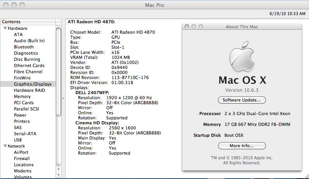Select ATA in the Hardware list
309x179 pixels.
pyautogui.click(x=18, y=34)
